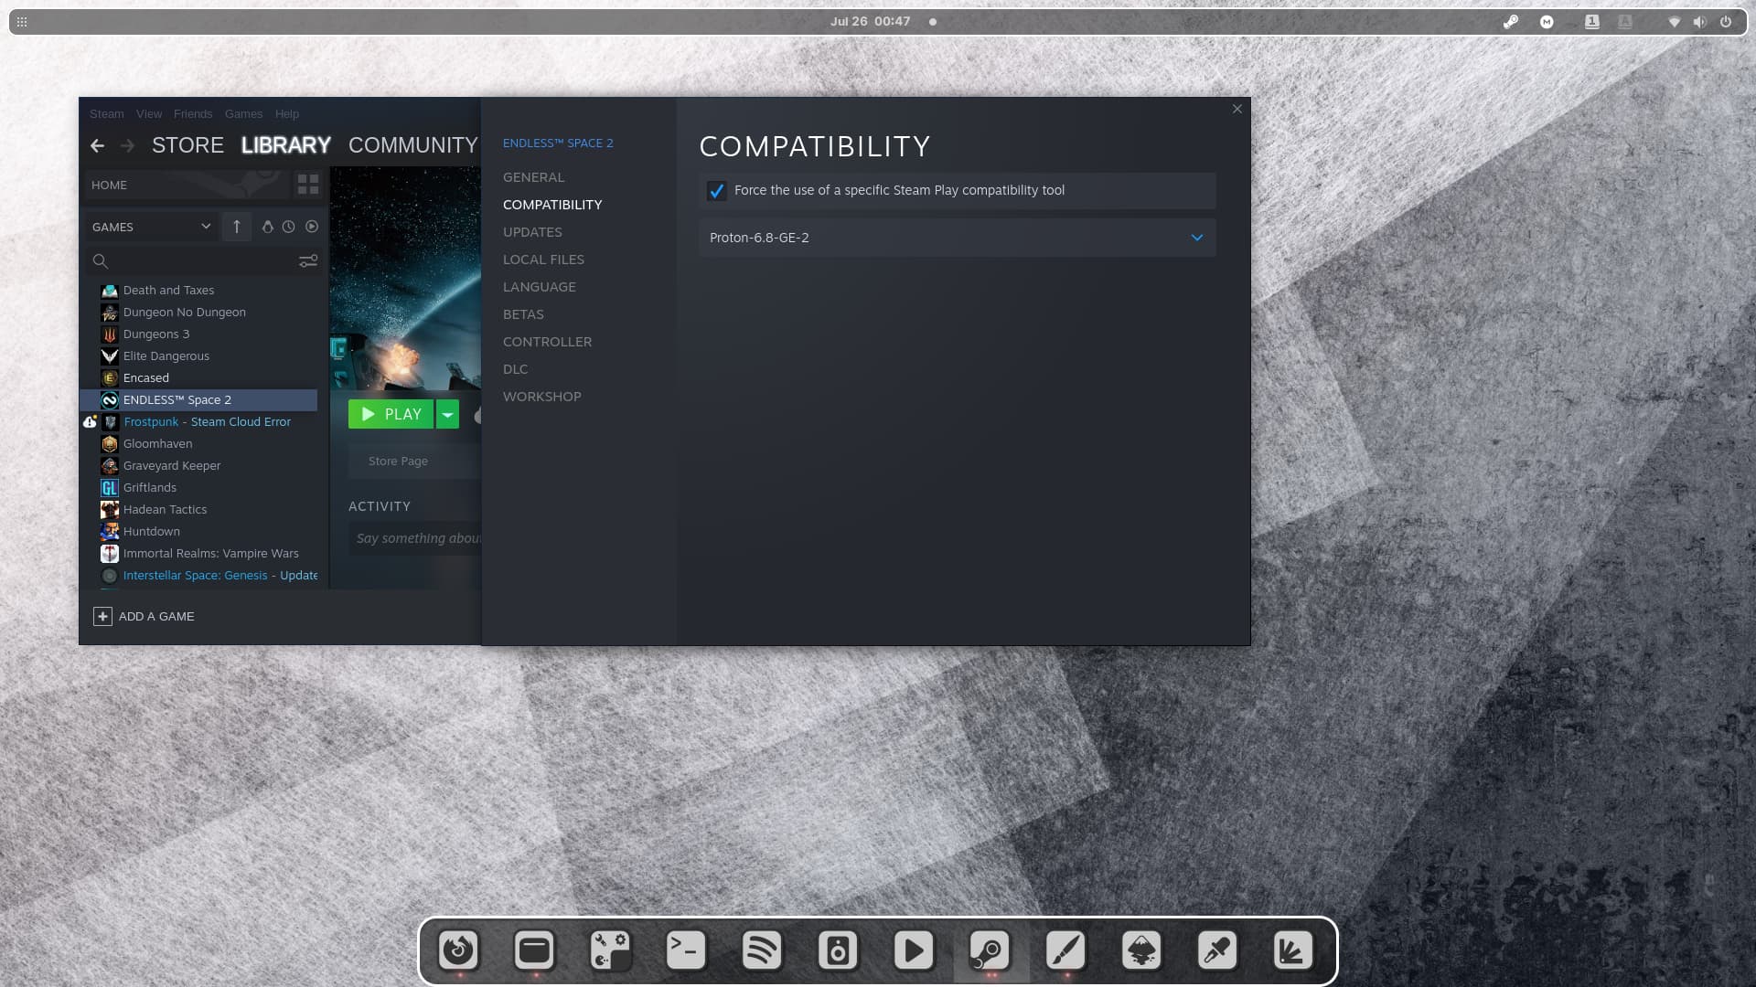
Task: Select Encased in game list
Action: tap(145, 378)
